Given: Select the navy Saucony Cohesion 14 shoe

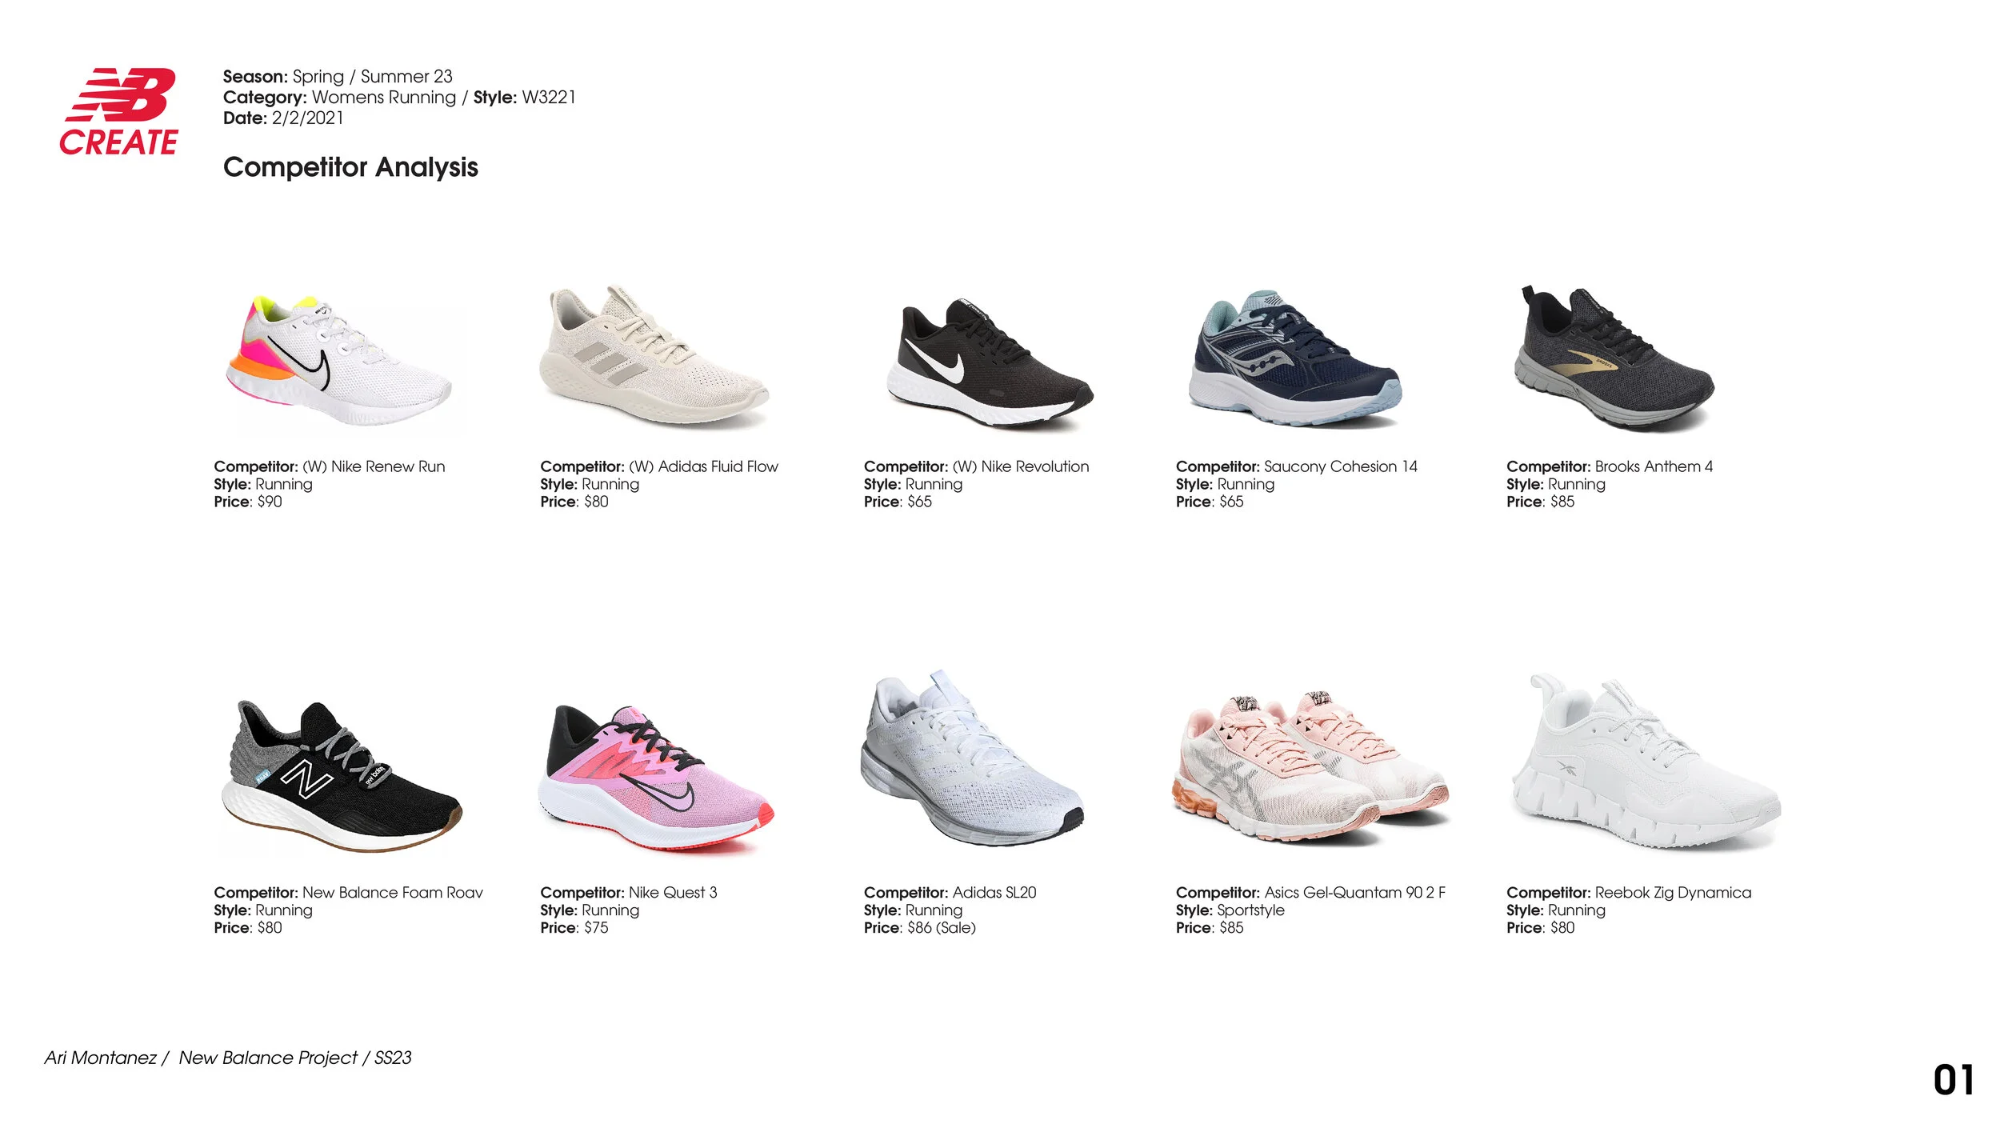Looking at the screenshot, I should pyautogui.click(x=1294, y=359).
